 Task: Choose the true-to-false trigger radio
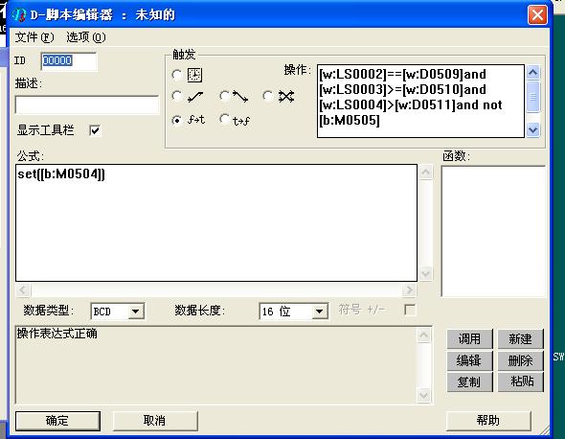tap(225, 119)
